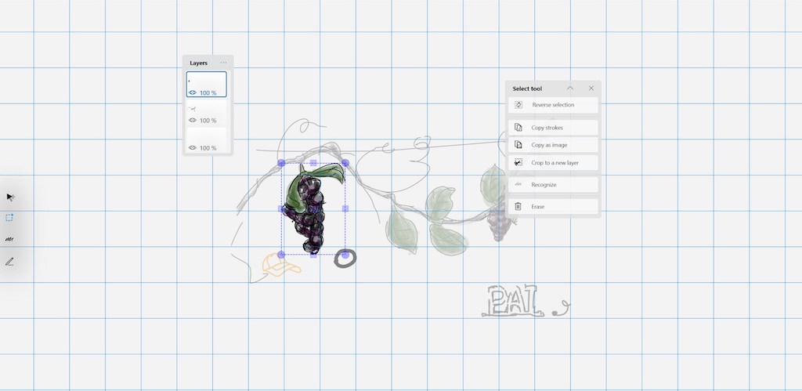Click the bottom-center handle of the selection box
The height and width of the screenshot is (391, 802).
(x=313, y=255)
